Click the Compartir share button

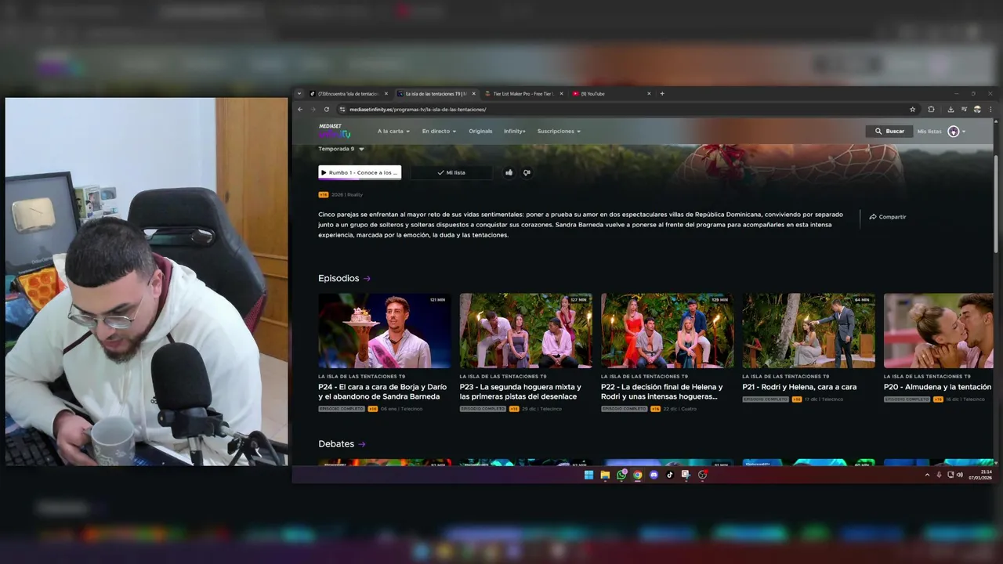click(888, 217)
